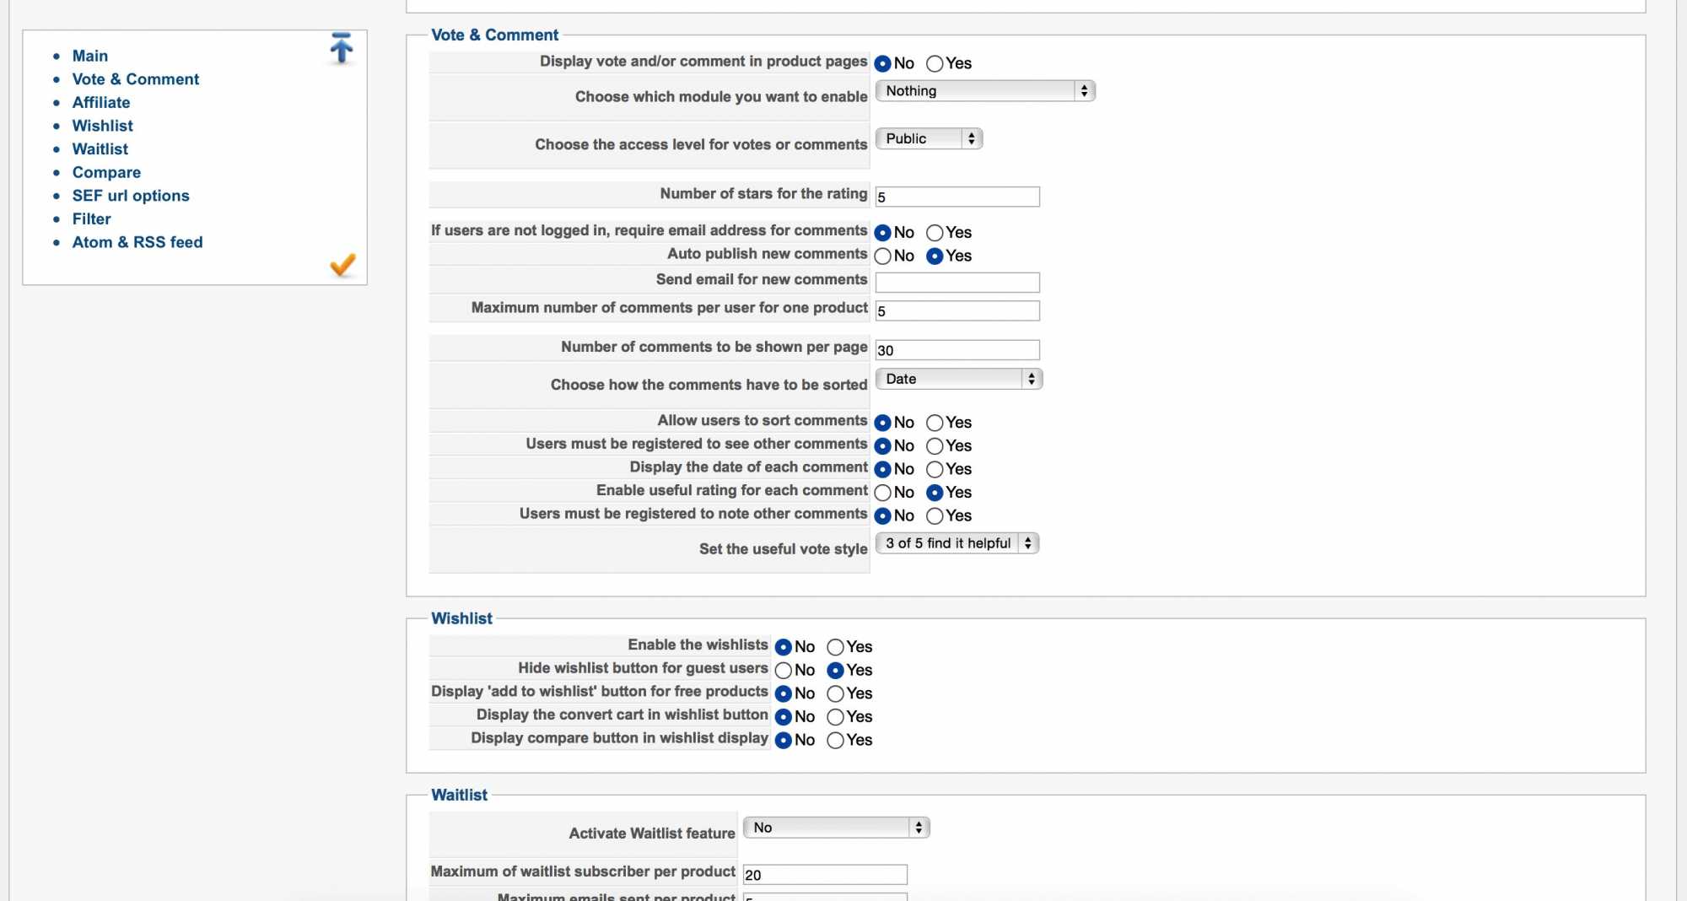Click the orange checkmark save icon
This screenshot has width=1687, height=901.
click(342, 265)
